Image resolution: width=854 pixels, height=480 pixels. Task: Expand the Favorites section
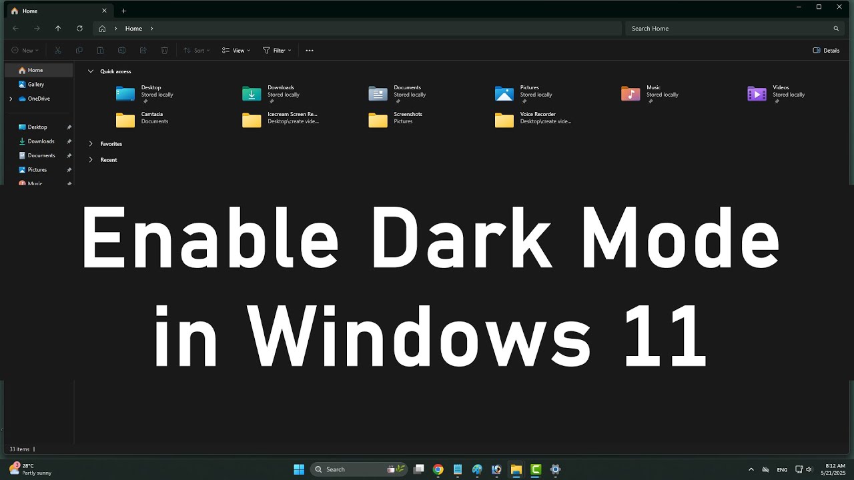91,144
